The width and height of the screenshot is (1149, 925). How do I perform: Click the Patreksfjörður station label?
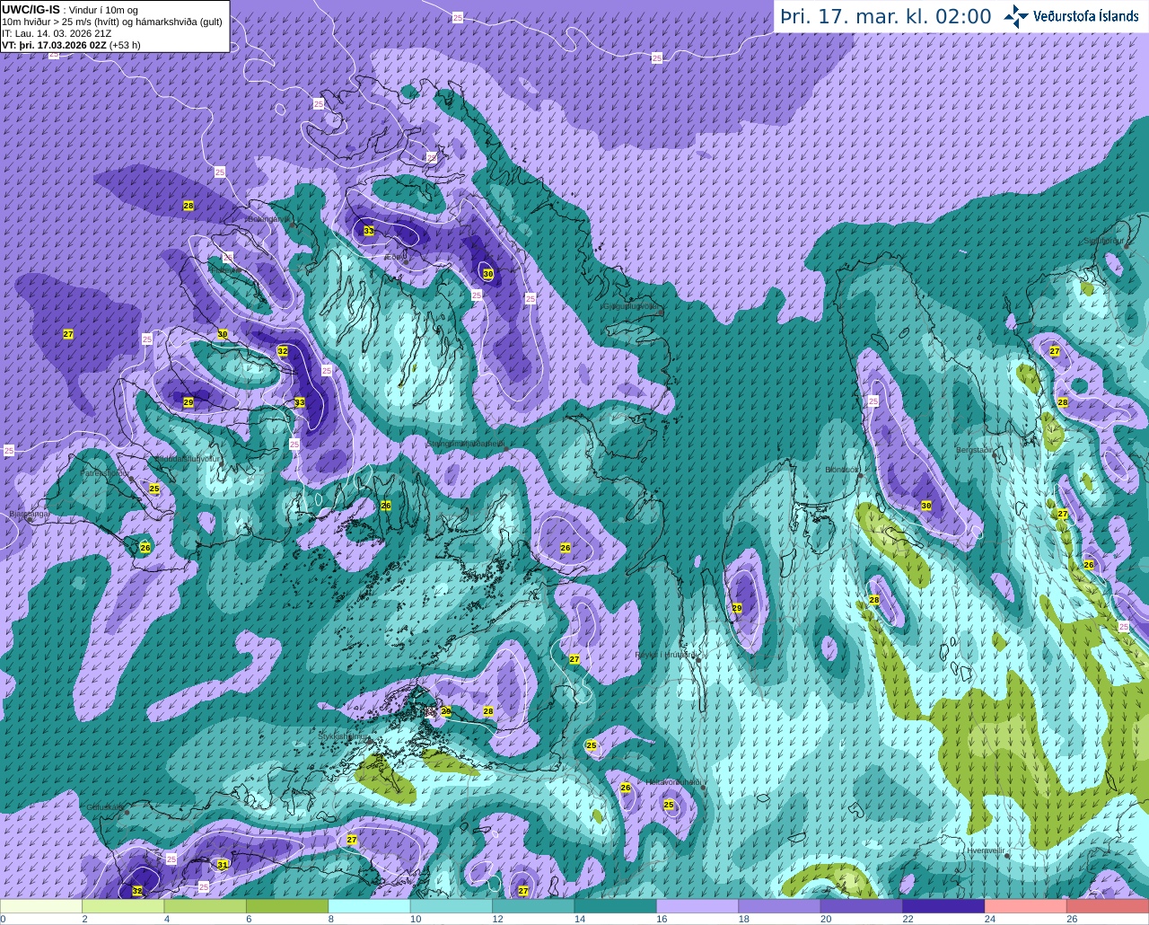tap(105, 472)
